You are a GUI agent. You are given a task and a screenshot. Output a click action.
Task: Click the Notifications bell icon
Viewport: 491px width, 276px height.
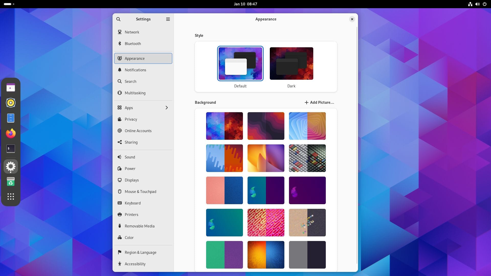[x=120, y=70]
